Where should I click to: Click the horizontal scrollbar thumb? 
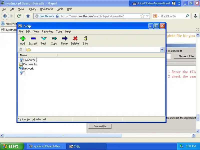(63, 135)
